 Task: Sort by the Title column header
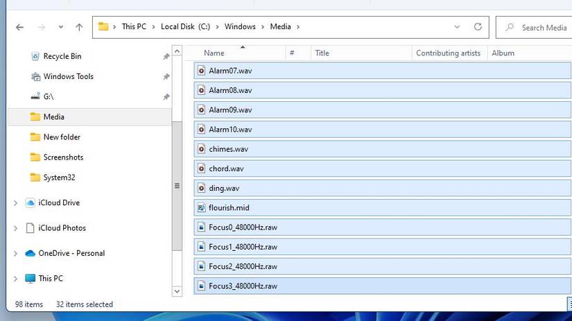[x=322, y=53]
